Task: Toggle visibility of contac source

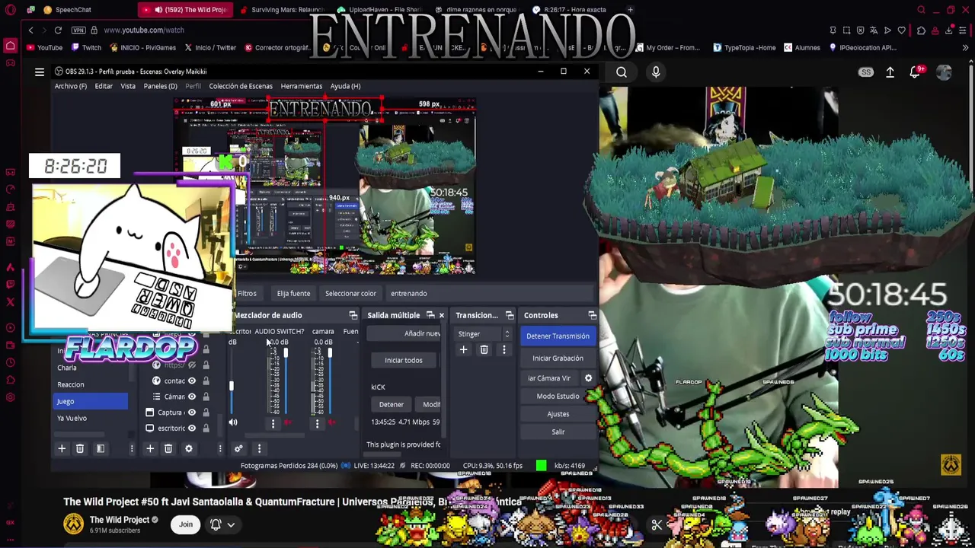Action: [192, 381]
